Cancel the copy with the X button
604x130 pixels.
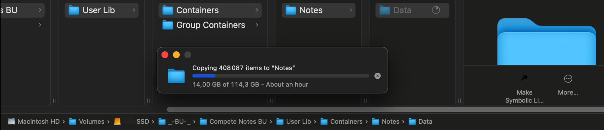point(377,76)
